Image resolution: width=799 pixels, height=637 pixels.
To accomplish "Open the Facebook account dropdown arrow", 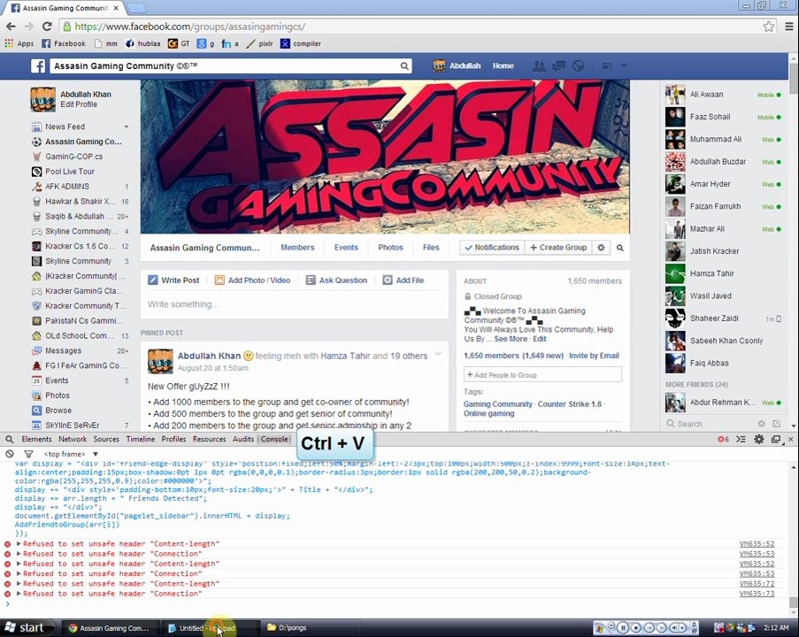I will pos(623,65).
